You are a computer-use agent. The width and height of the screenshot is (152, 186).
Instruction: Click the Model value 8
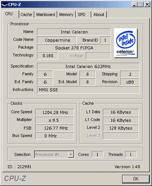88,74
